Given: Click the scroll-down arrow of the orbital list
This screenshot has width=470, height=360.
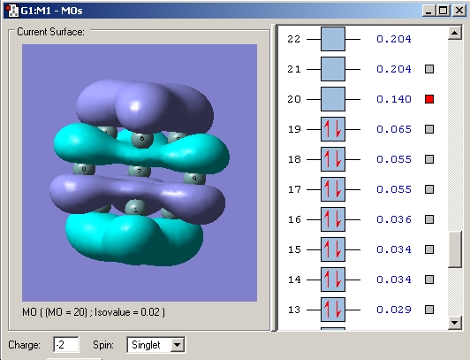Looking at the screenshot, I should pos(454,323).
